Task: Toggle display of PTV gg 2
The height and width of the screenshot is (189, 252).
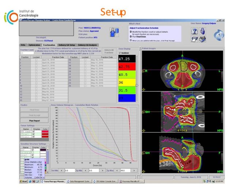Action: coord(34,137)
